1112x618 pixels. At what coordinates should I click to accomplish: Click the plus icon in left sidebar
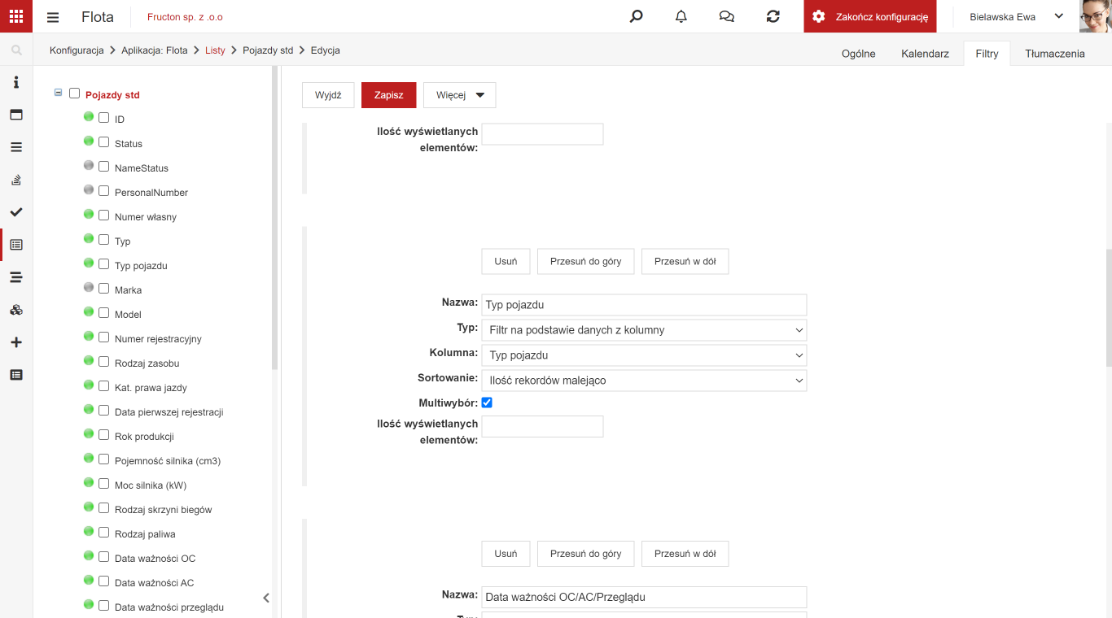point(16,342)
